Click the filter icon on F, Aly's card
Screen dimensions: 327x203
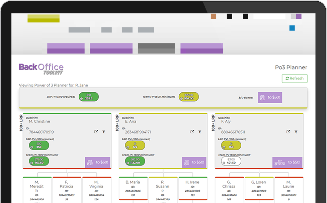[296, 132]
